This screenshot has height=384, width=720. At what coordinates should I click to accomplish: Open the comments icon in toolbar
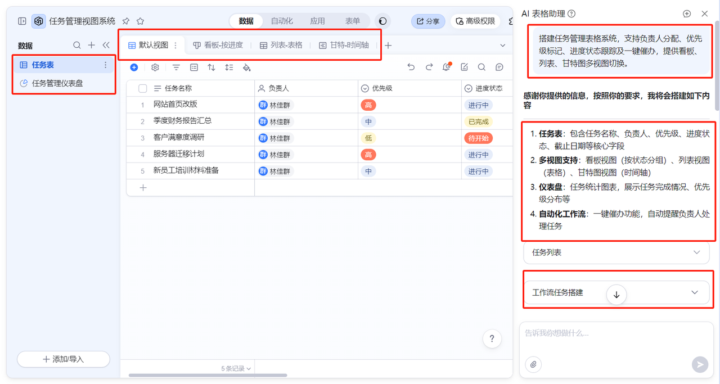coord(499,67)
